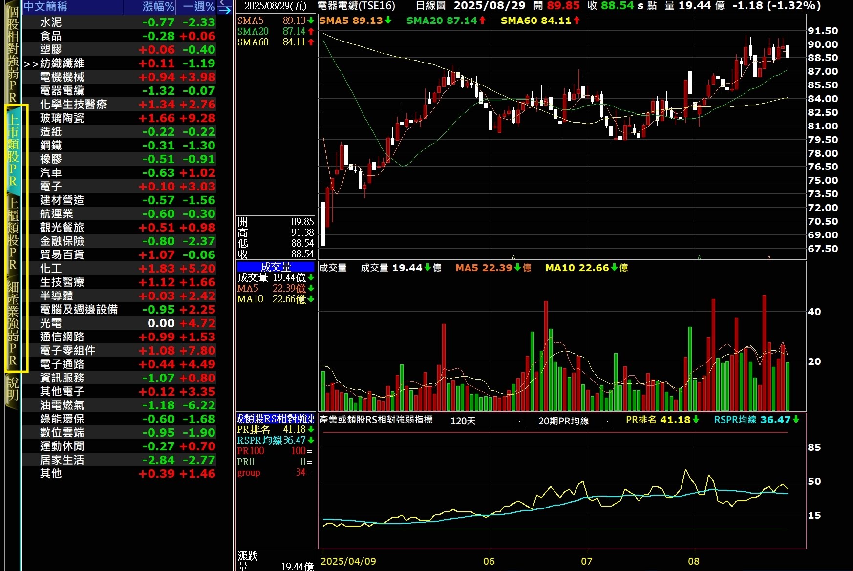The width and height of the screenshot is (853, 571).
Task: Click the green down arrow next to PR排名 41.18
Action: pyautogui.click(x=696, y=420)
